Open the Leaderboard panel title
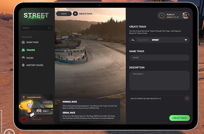The image size is (204, 134). (x=34, y=97)
